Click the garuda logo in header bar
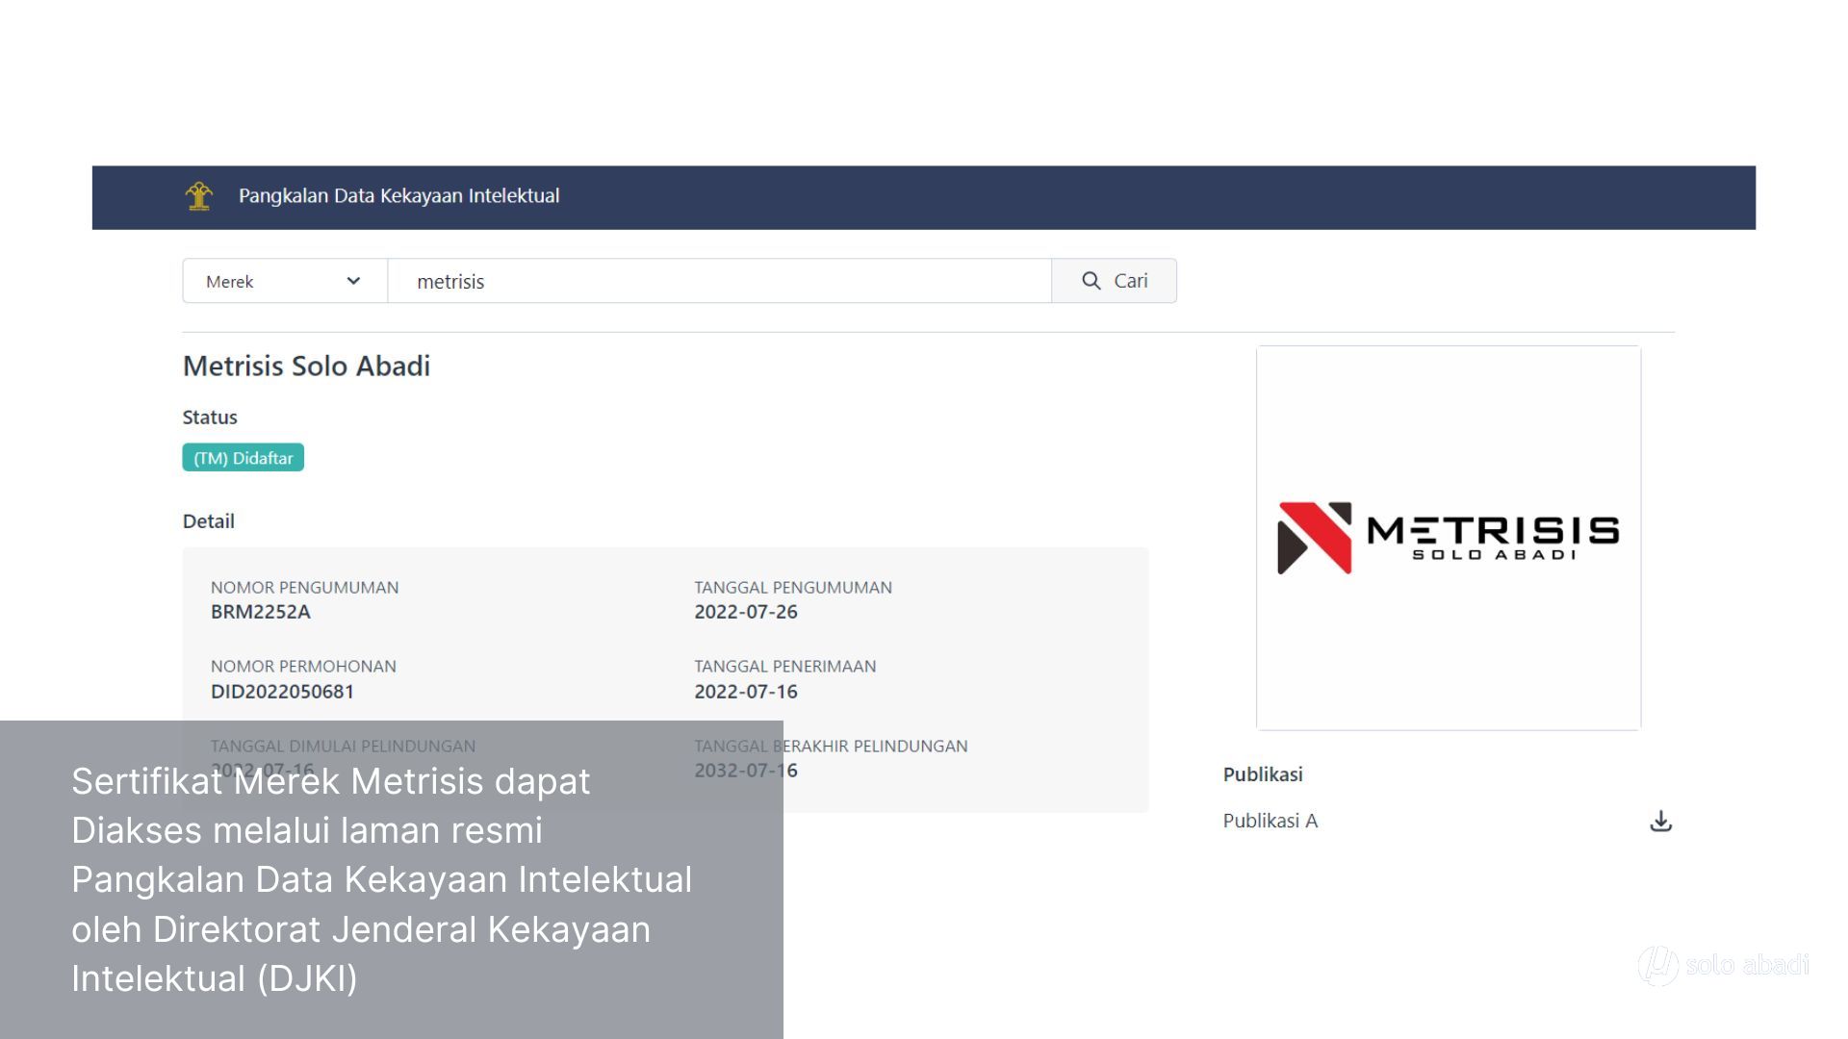Viewport: 1848px width, 1039px height. click(199, 196)
